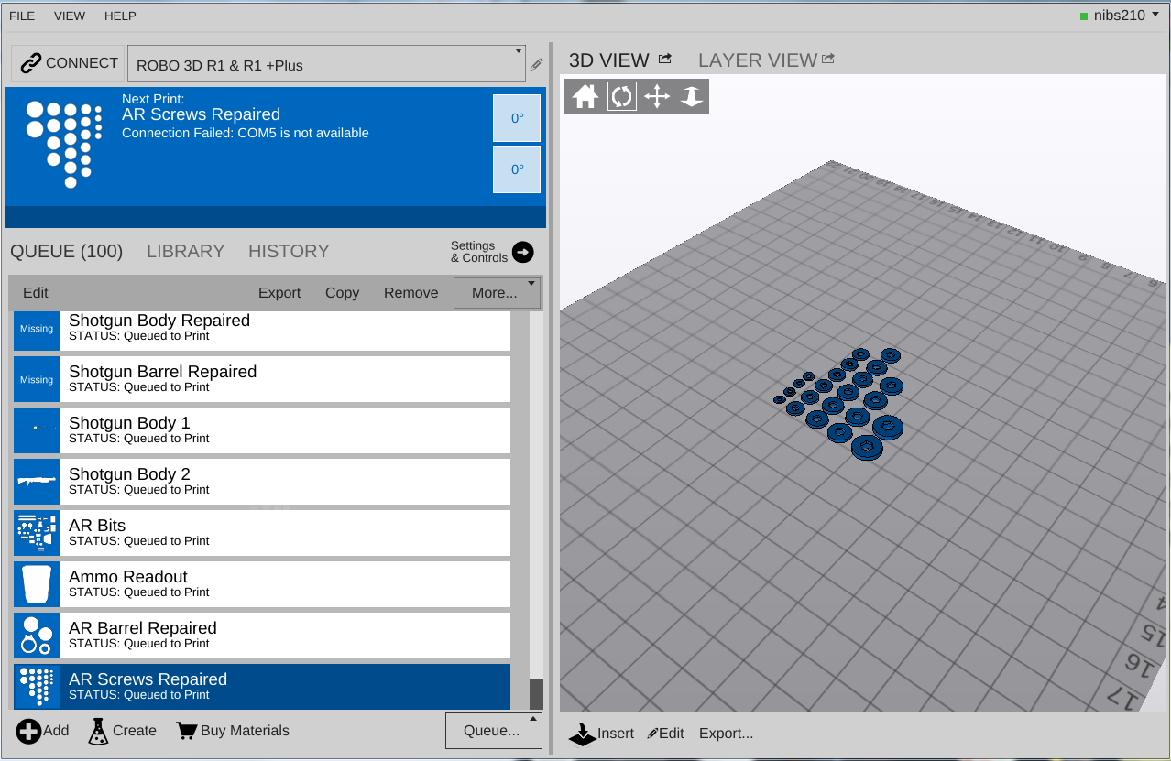Select AR Barrel Repaired queue item
1171x761 pixels.
[x=262, y=635]
